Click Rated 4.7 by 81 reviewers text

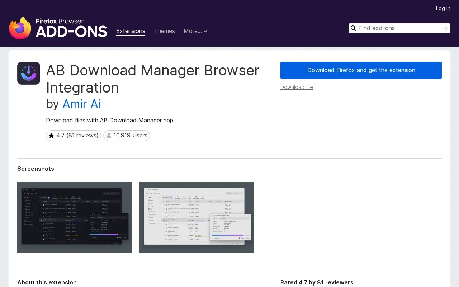(x=317, y=283)
